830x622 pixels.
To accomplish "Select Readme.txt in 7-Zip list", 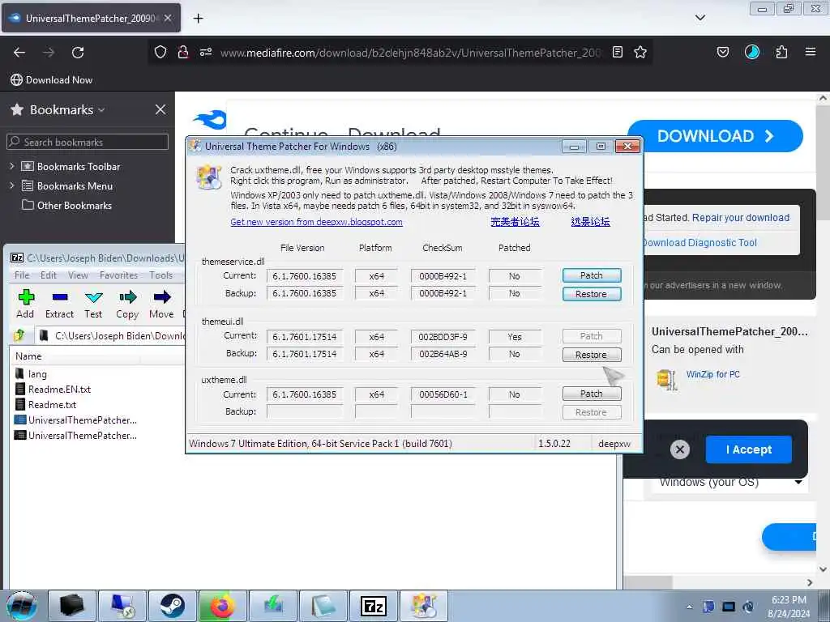I will coord(46,405).
